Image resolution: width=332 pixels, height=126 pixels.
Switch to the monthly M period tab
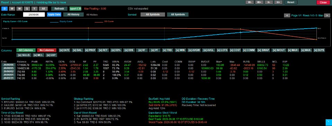[x=19, y=9]
